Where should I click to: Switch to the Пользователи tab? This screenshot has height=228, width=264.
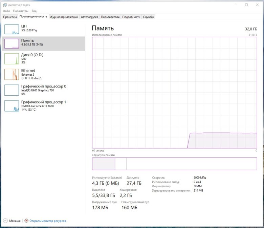click(110, 17)
